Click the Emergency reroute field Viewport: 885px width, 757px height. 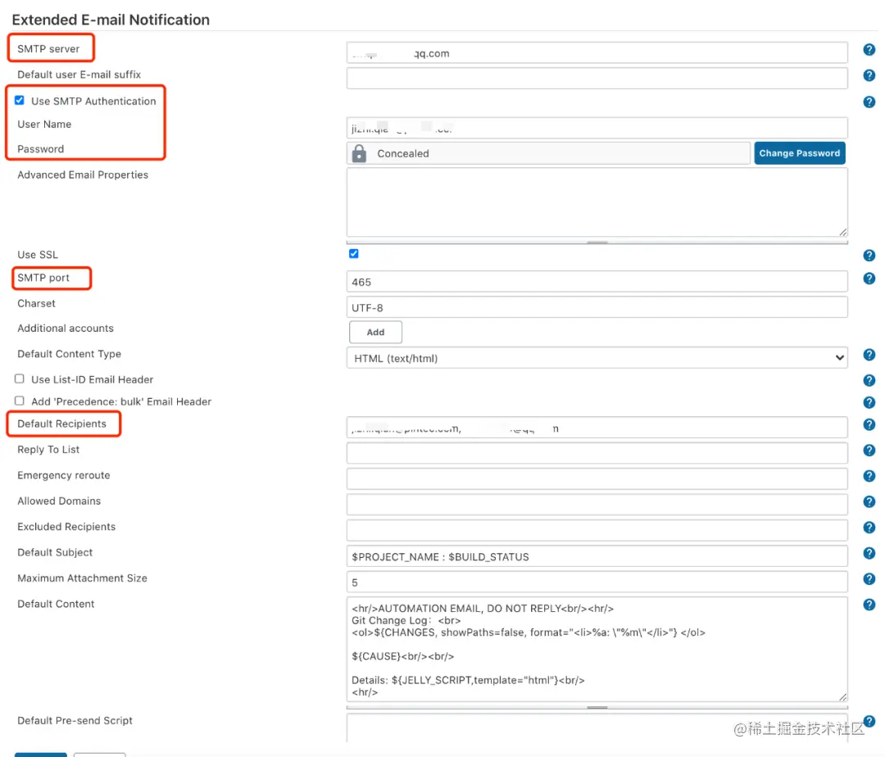(597, 479)
